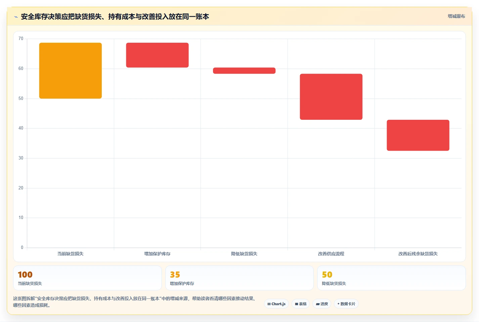Select the 表格 tag

[301, 304]
